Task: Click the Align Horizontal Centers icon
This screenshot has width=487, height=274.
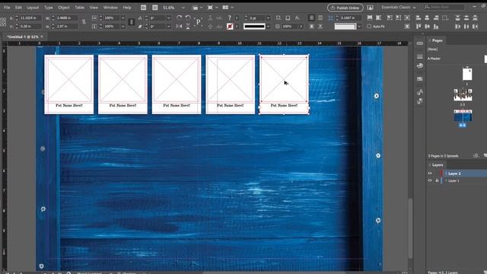Action: (x=427, y=18)
